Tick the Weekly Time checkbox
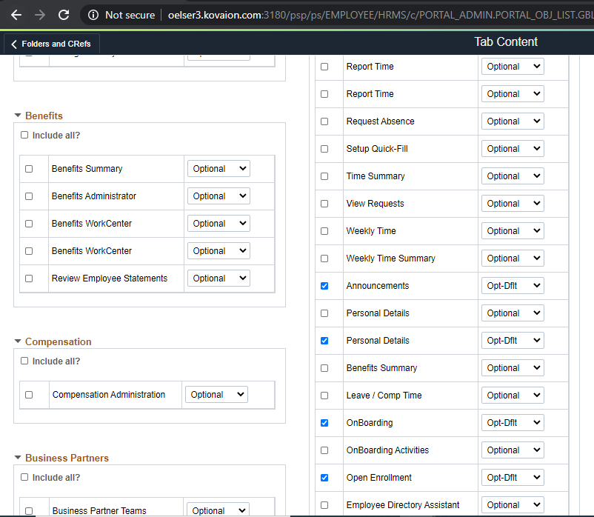Image resolution: width=594 pixels, height=517 pixels. [x=324, y=231]
